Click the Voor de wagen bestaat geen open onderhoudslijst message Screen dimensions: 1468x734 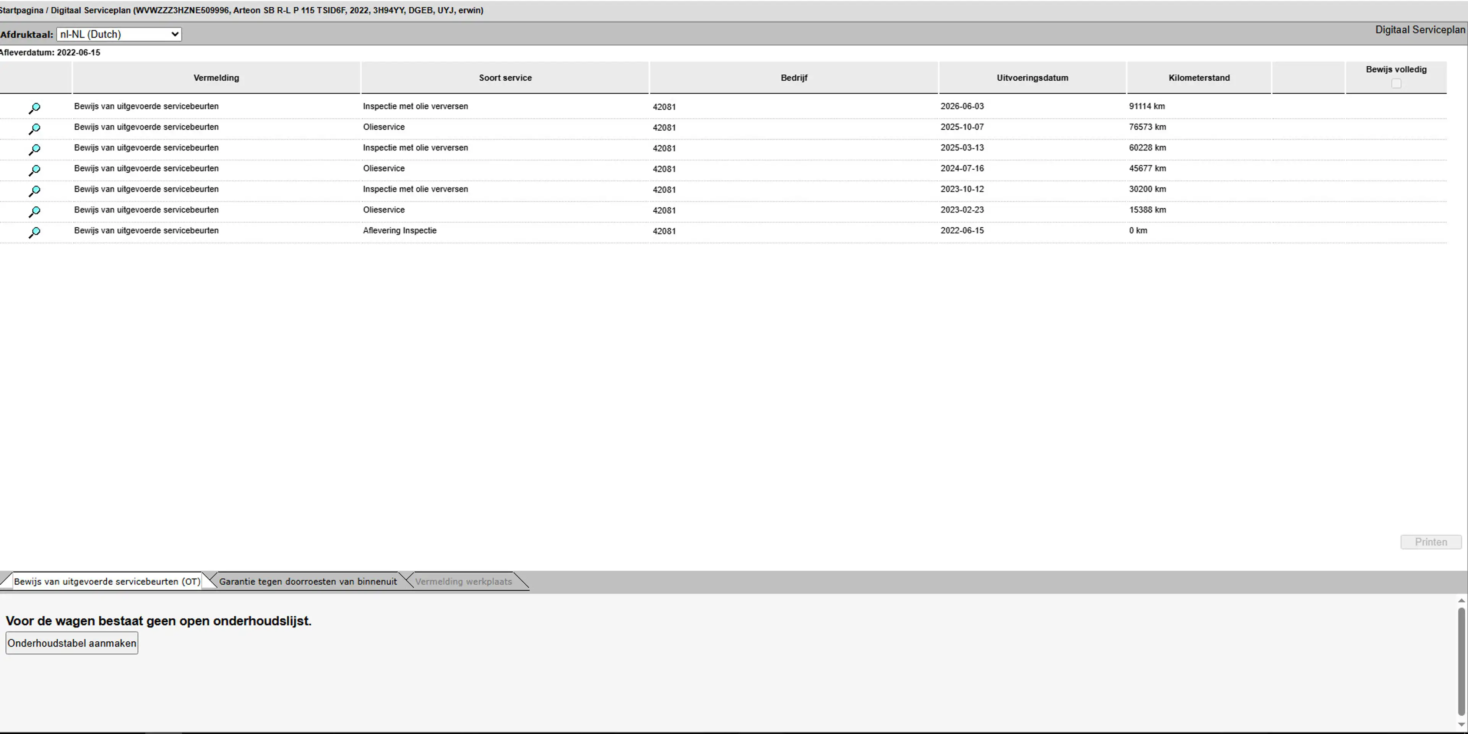point(158,621)
